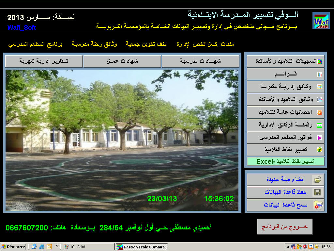Click خروج من البرنامج exit button
The height and width of the screenshot is (251, 334).
click(x=284, y=227)
